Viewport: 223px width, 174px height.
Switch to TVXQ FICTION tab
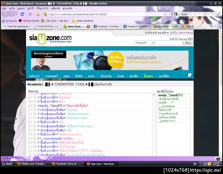[x=47, y=26]
